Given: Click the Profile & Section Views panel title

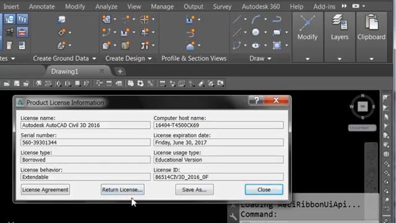Looking at the screenshot, I should point(194,58).
